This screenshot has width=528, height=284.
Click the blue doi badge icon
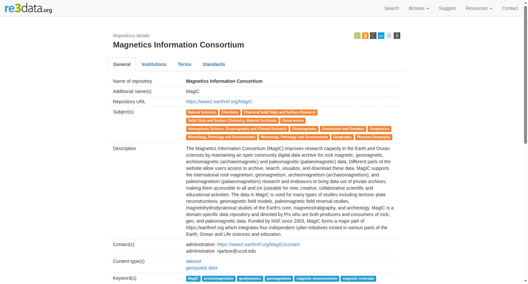pos(381,36)
